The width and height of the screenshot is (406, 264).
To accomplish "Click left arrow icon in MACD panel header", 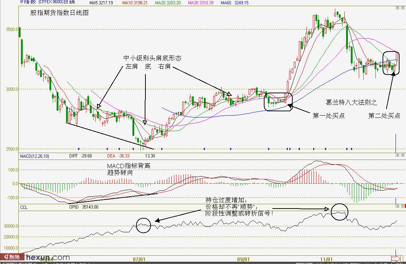I will (397, 155).
